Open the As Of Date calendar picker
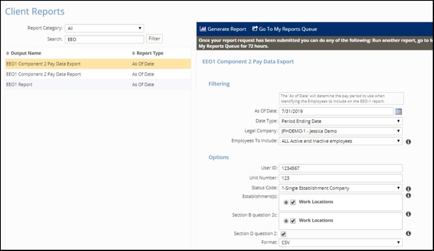Viewport: 434px width, 251px height. [398, 112]
